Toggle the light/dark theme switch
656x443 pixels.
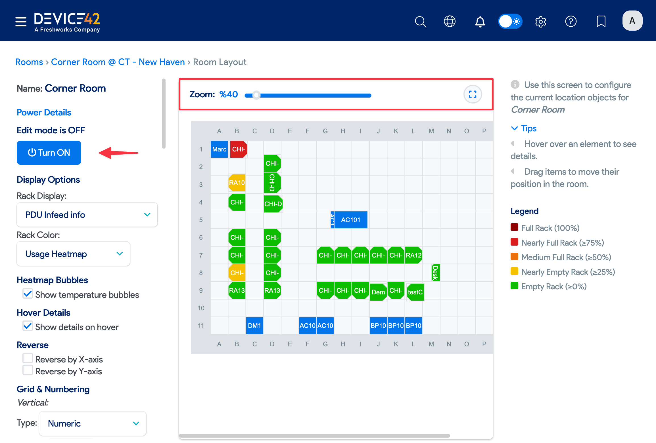pos(510,22)
